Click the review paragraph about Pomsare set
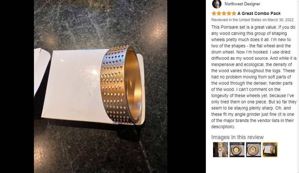299x173 pixels. 254,77
